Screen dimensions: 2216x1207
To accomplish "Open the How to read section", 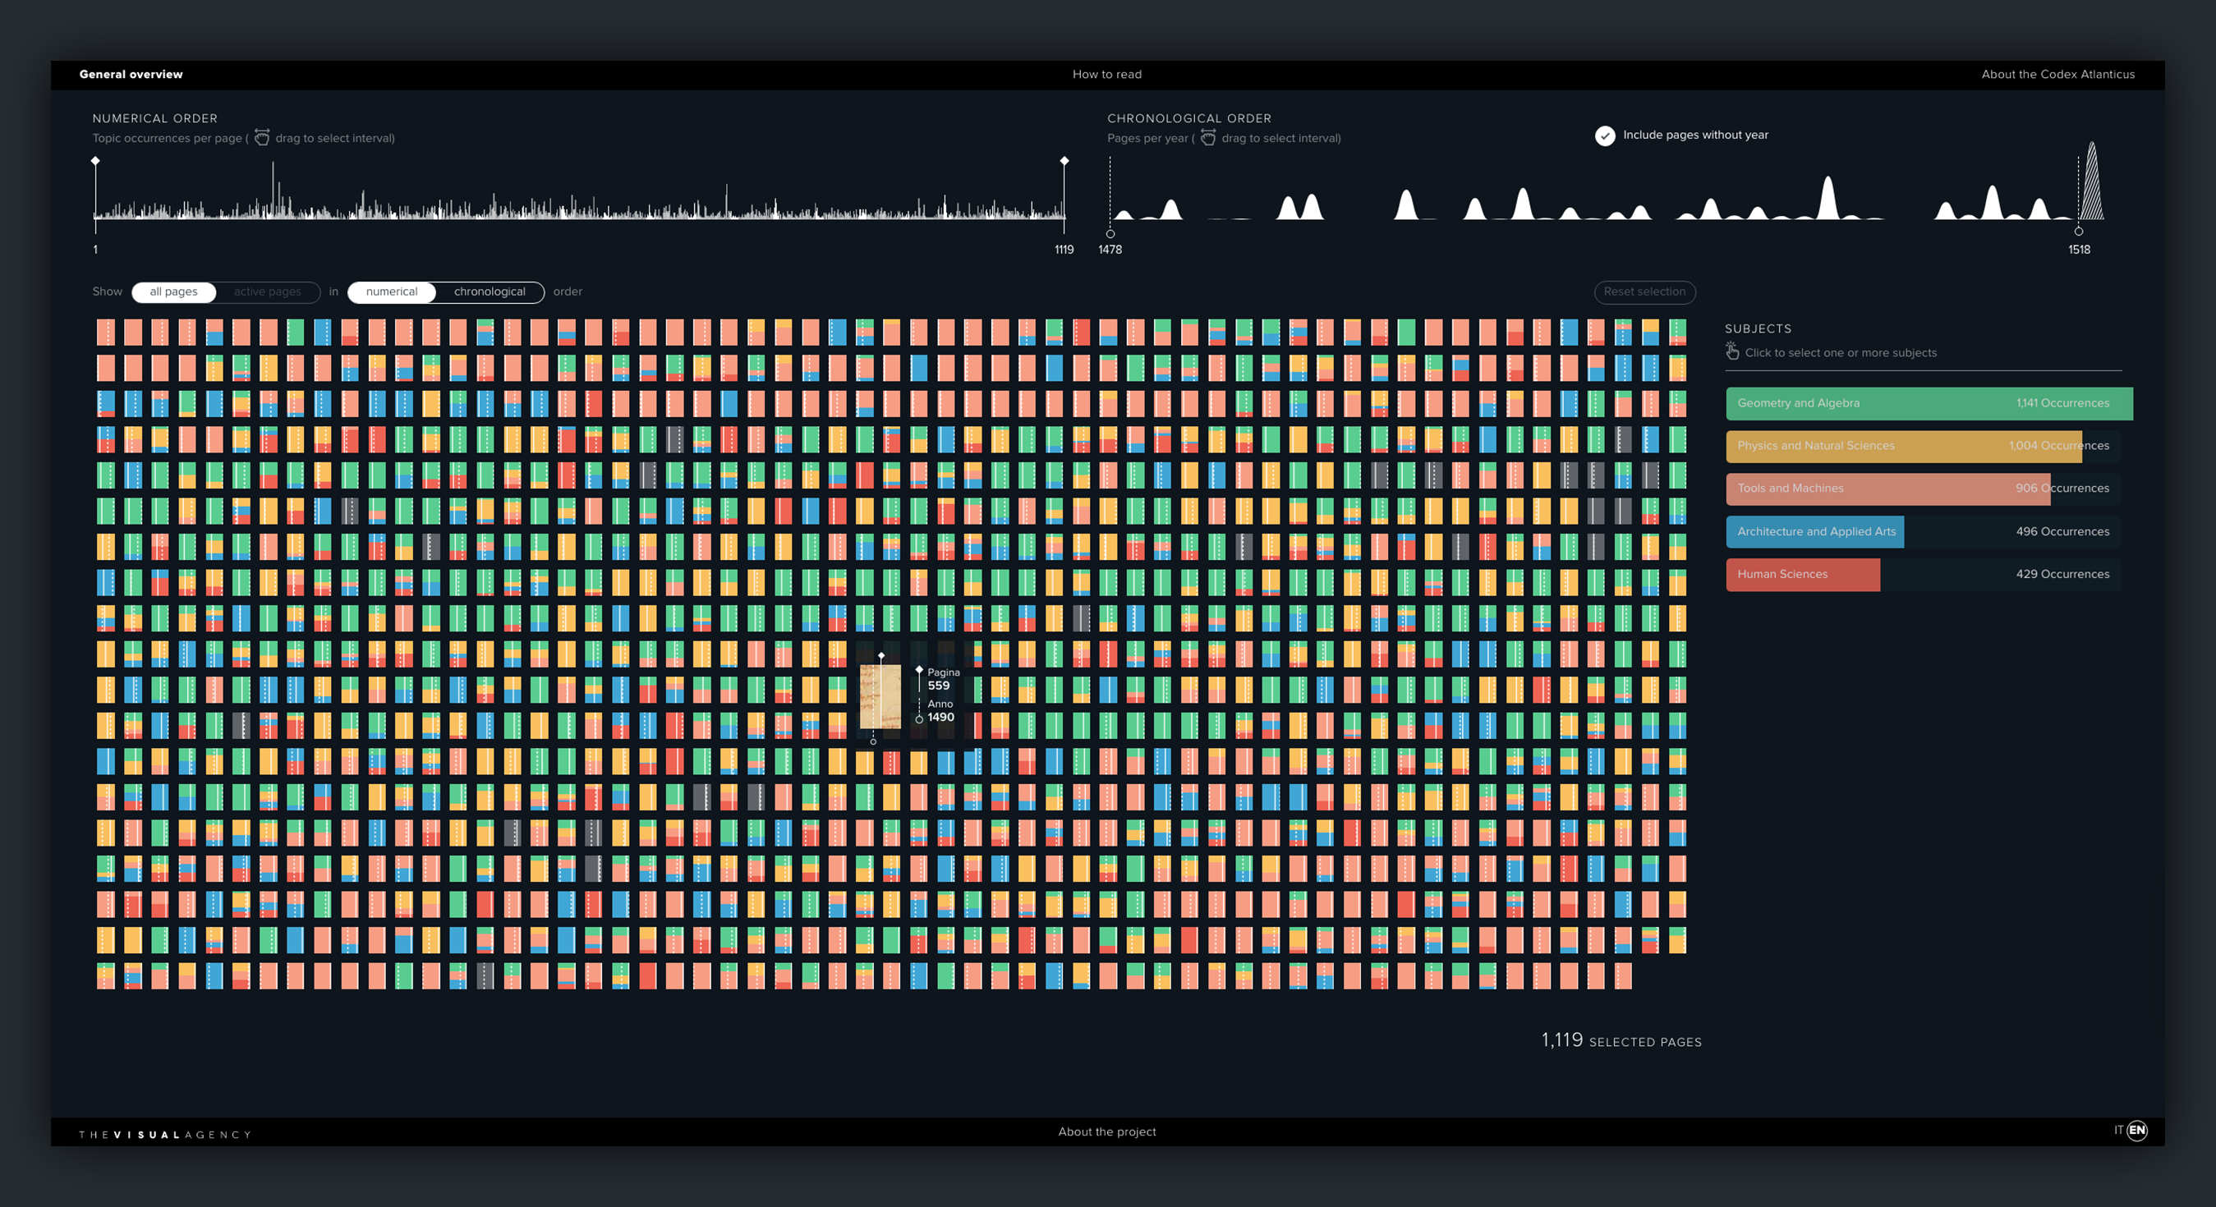I will pyautogui.click(x=1106, y=74).
